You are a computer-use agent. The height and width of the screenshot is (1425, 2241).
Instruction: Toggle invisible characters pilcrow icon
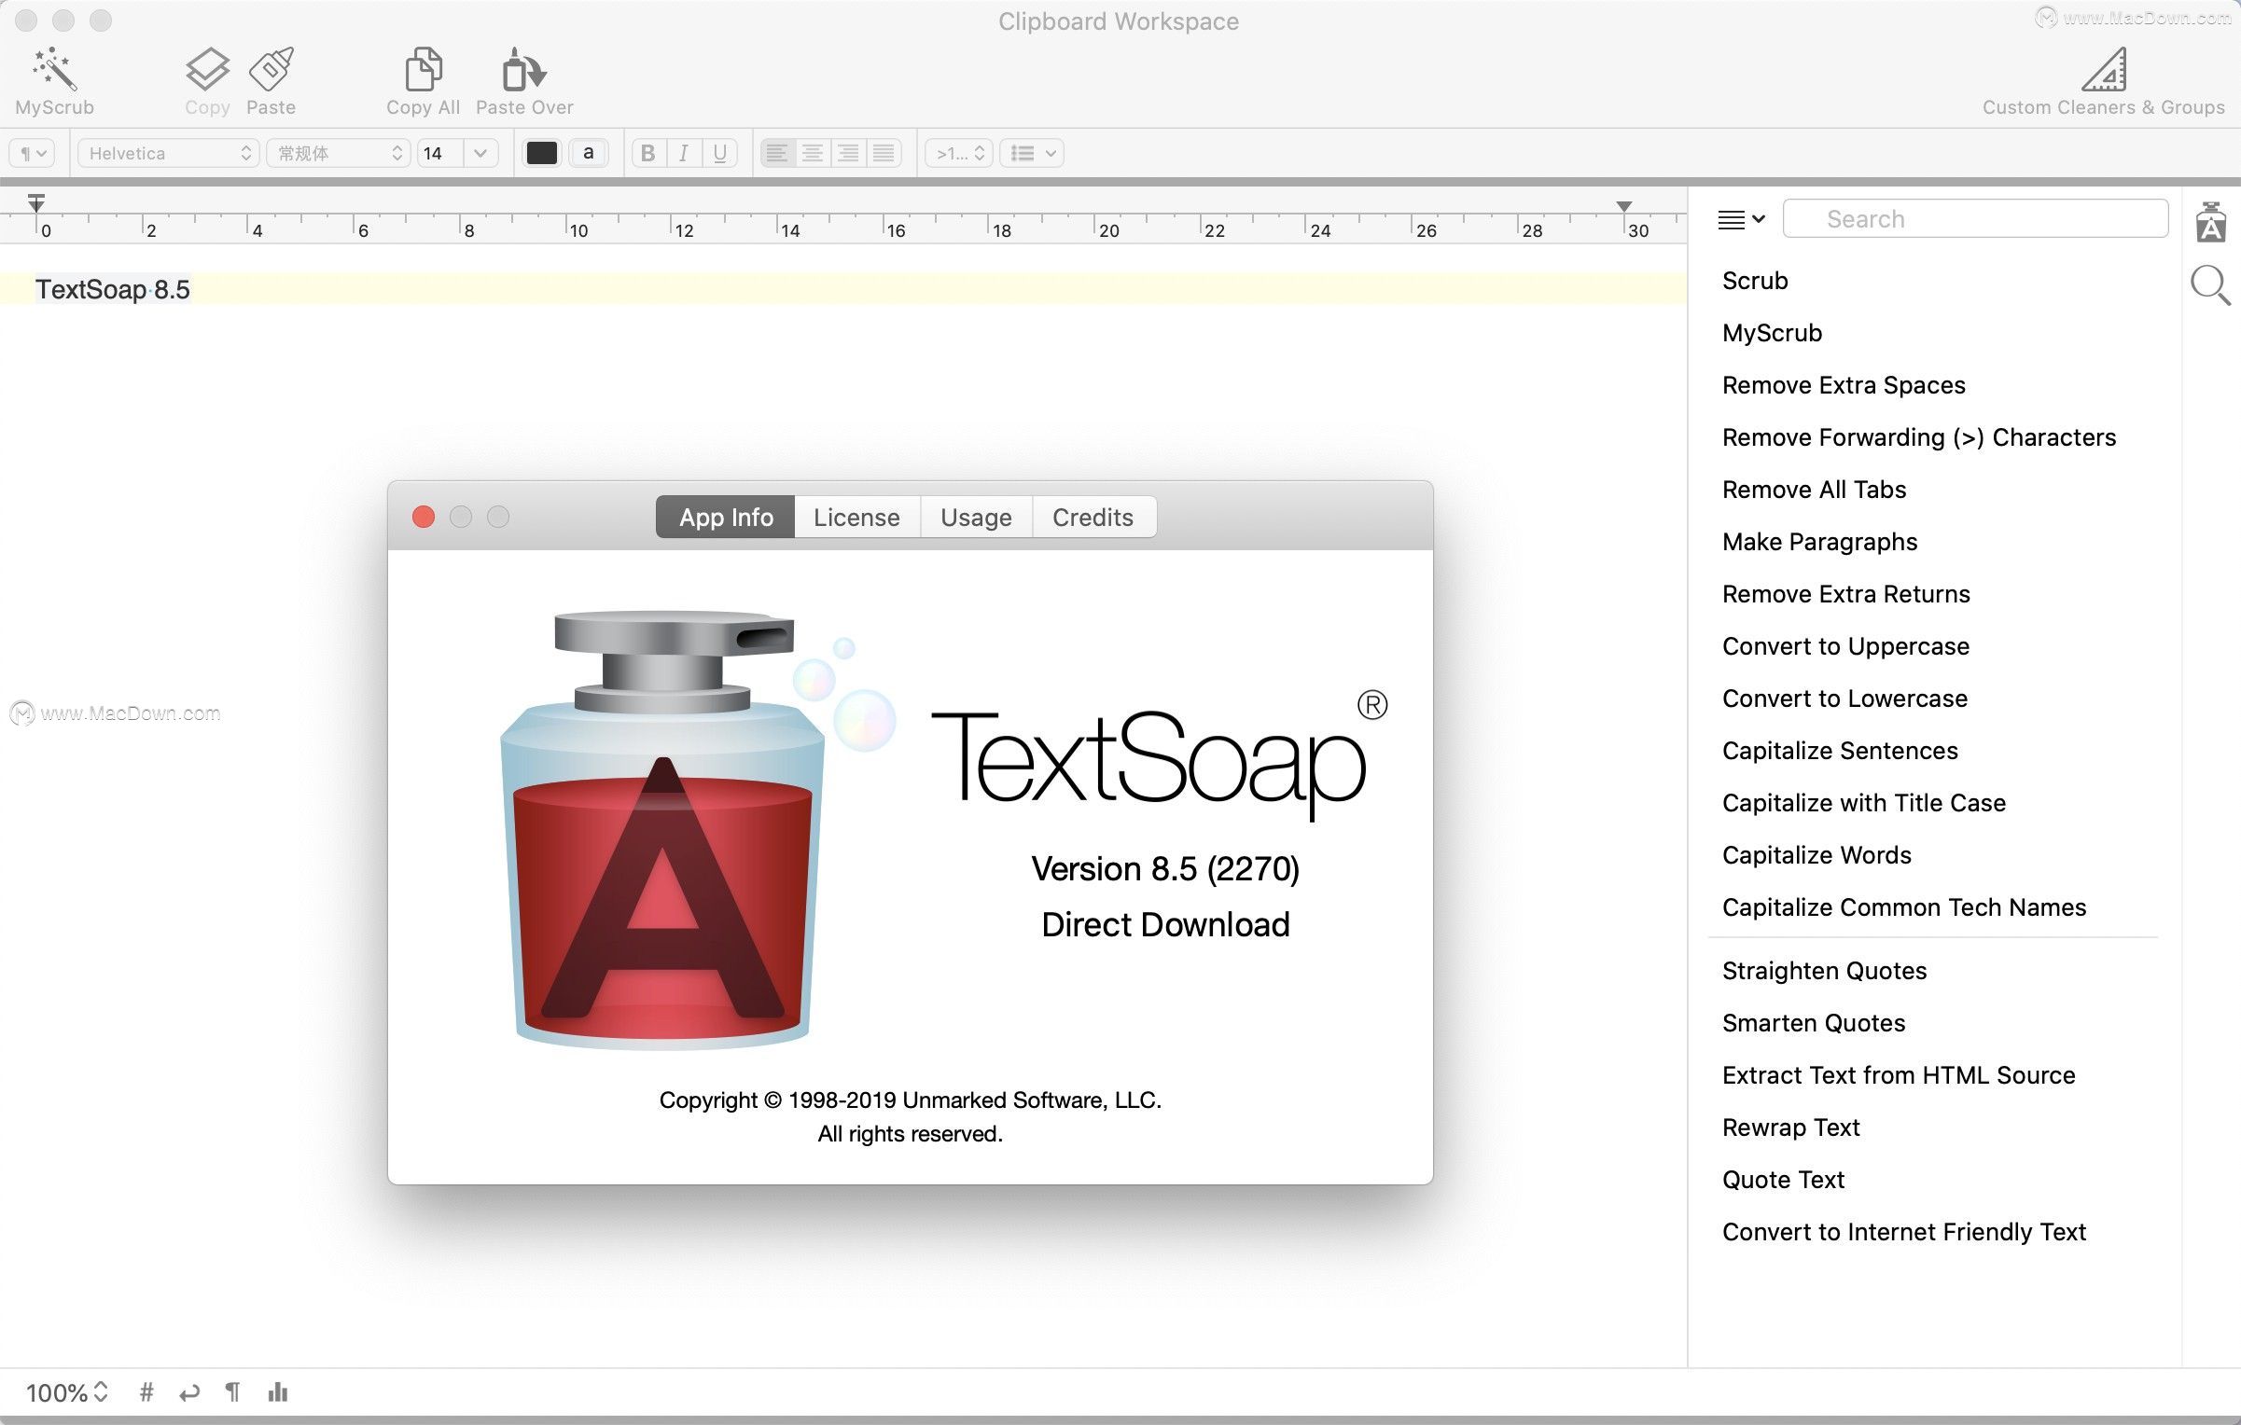pos(232,1392)
